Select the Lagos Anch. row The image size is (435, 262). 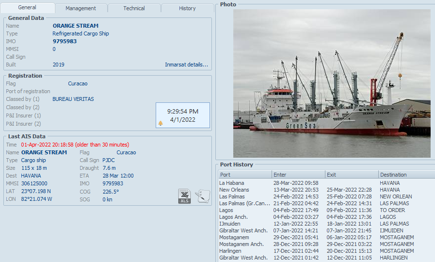[x=326, y=217]
